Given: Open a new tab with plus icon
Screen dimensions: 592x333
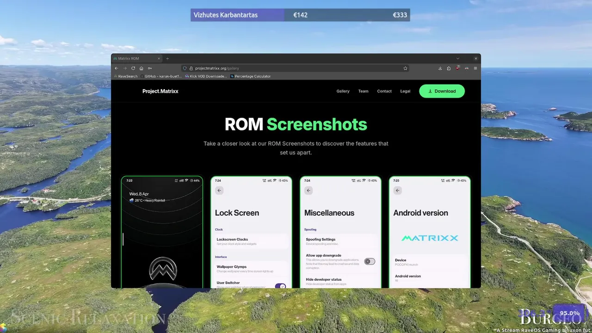Looking at the screenshot, I should (167, 59).
